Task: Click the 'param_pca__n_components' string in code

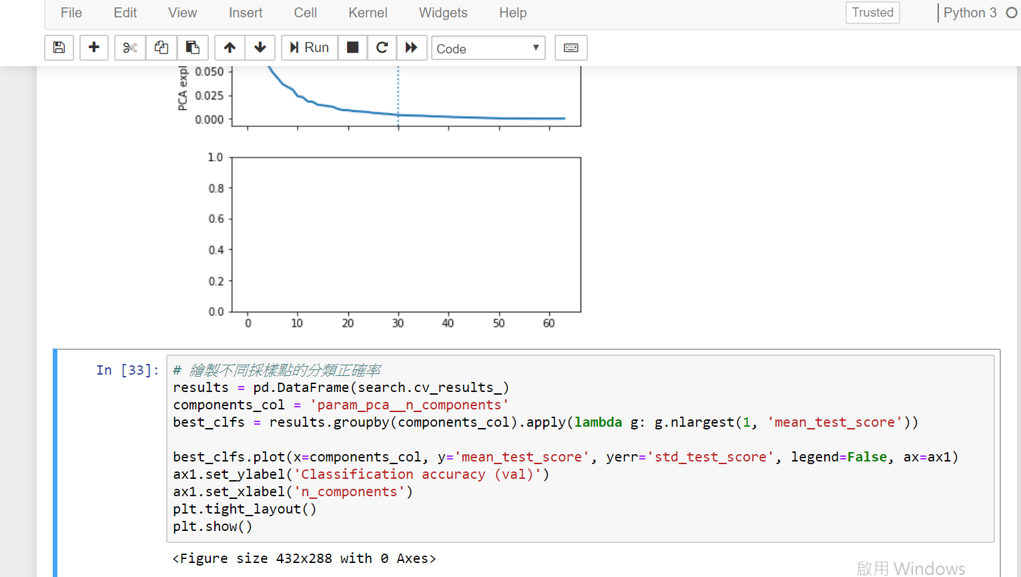Action: coord(409,405)
